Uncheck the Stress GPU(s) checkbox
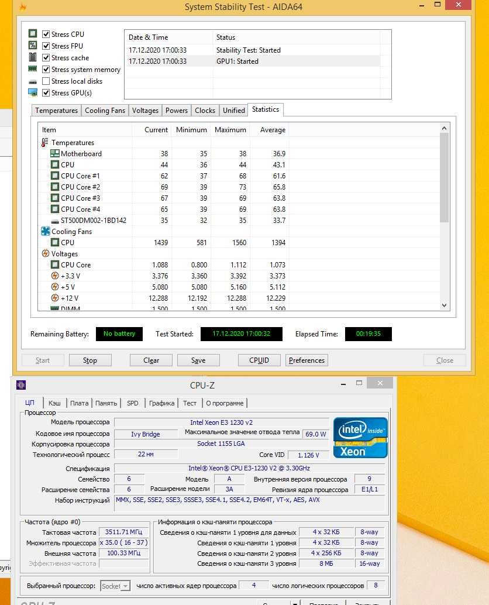This screenshot has width=489, height=605. pyautogui.click(x=46, y=92)
